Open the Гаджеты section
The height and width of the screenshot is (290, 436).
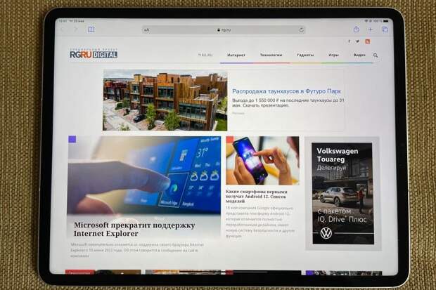305,55
